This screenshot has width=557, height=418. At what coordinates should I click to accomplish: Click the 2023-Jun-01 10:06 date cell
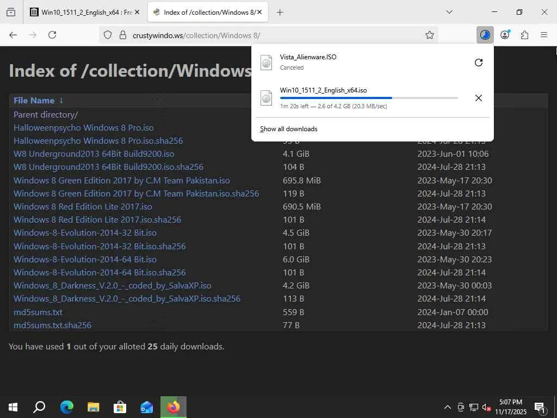pyautogui.click(x=453, y=154)
